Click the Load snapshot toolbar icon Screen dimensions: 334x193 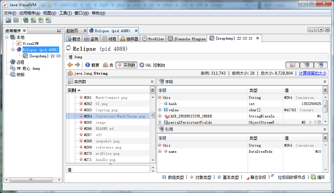pos(9,20)
